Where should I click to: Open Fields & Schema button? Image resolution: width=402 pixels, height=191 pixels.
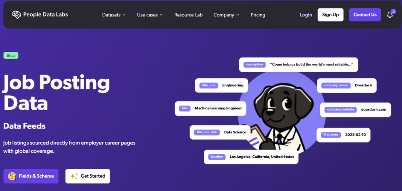(x=31, y=176)
